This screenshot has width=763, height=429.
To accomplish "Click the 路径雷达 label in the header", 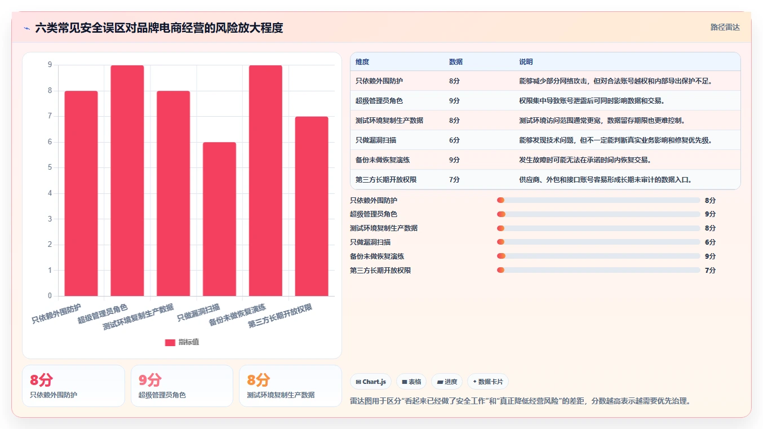I will (725, 27).
